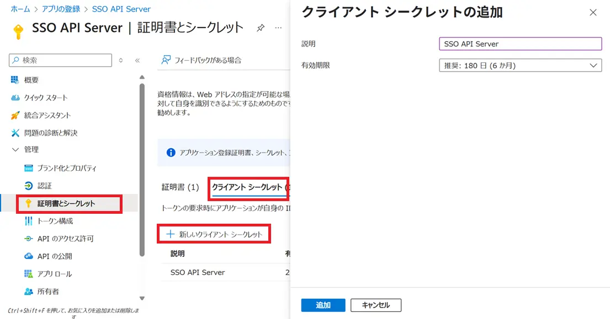Focus the sidebar 検索 search box
This screenshot has width=610, height=319.
click(60, 60)
